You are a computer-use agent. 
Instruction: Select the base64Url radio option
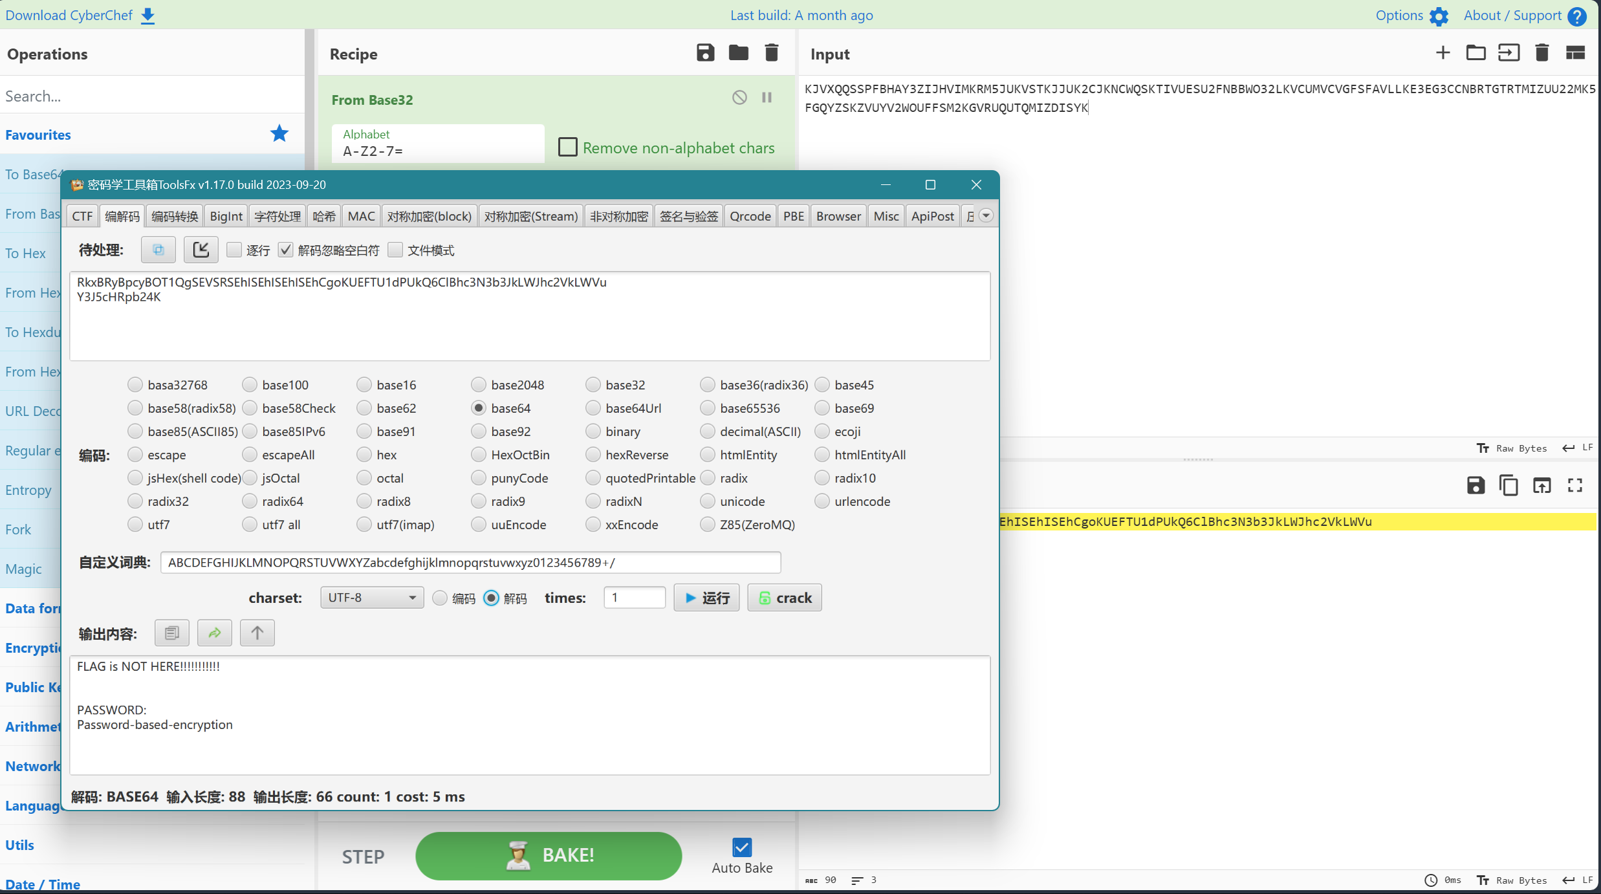pos(593,408)
